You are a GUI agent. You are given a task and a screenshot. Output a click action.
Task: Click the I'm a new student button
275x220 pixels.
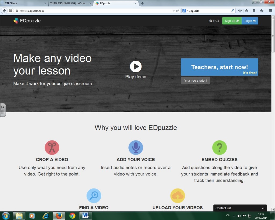click(x=195, y=80)
